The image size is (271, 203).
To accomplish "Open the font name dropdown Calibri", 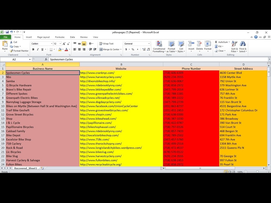I will point(51,44).
